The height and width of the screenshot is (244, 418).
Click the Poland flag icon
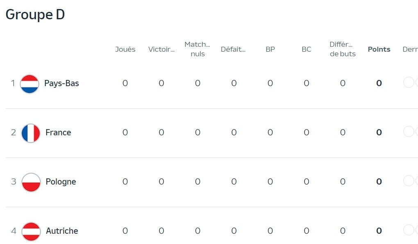(31, 182)
